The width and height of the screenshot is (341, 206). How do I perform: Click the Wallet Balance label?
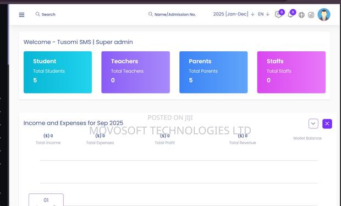[x=307, y=138]
